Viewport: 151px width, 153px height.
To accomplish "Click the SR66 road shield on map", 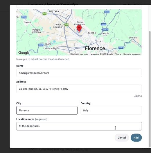I will [x=24, y=17].
